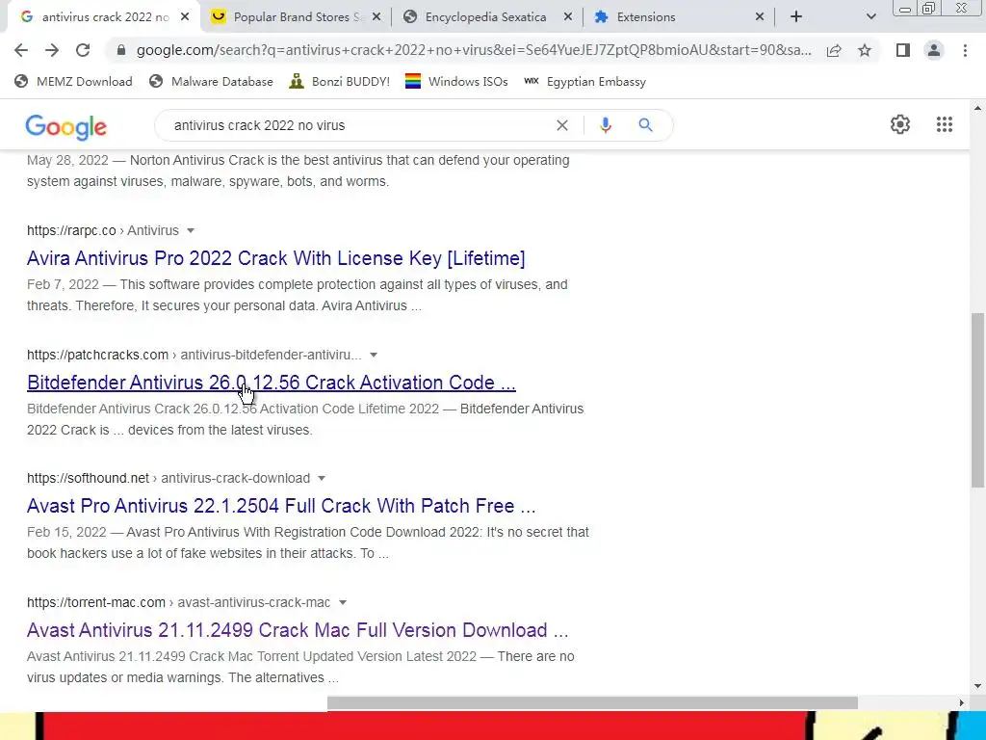Share this page using the share icon
The height and width of the screenshot is (740, 986).
point(834,50)
